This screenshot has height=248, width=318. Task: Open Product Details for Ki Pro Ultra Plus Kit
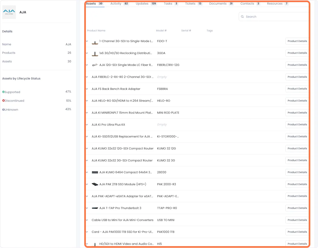pos(297,124)
